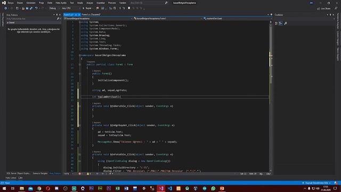Image resolution: width=341 pixels, height=192 pixels.
Task: Open the Hata Listesi tab
Action: 11,178
